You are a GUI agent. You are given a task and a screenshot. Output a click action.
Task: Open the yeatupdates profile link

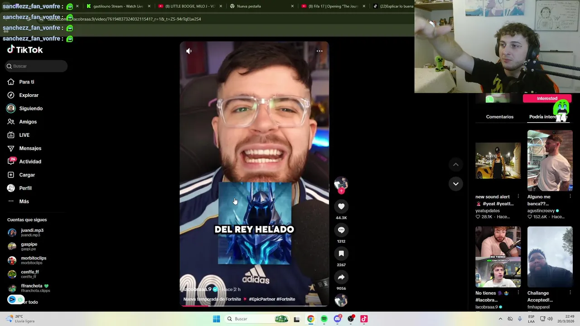(488, 211)
